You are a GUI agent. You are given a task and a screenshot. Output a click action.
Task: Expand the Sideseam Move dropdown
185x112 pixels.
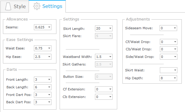pos(168,28)
